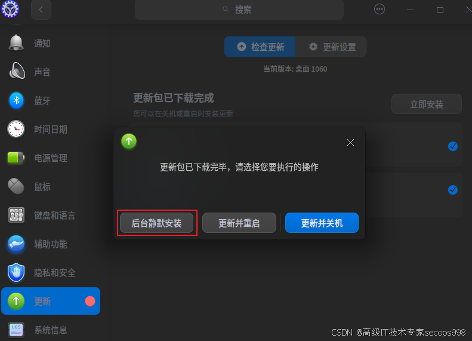Viewport: 472px width, 341px height.
Task: Switch to the 更新设置 tab
Action: [331, 47]
